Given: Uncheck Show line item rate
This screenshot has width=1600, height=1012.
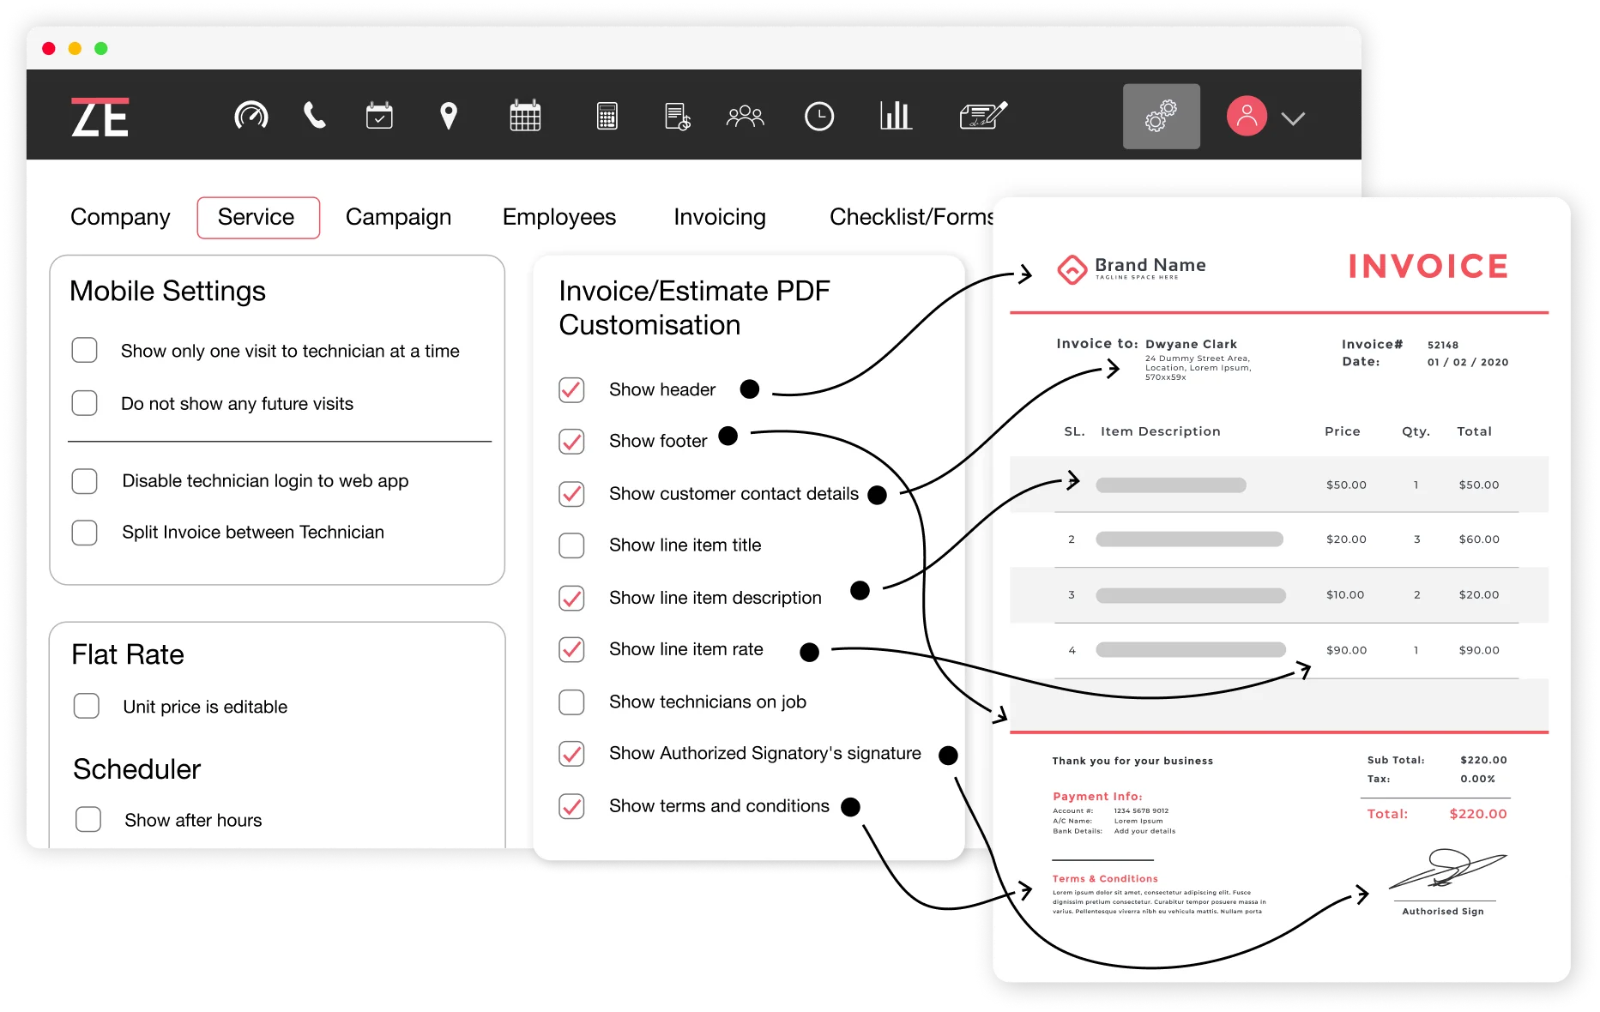Looking at the screenshot, I should coord(571,649).
